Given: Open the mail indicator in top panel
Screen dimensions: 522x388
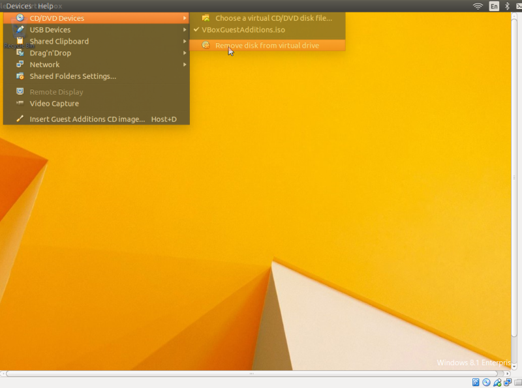Looking at the screenshot, I should coord(519,6).
